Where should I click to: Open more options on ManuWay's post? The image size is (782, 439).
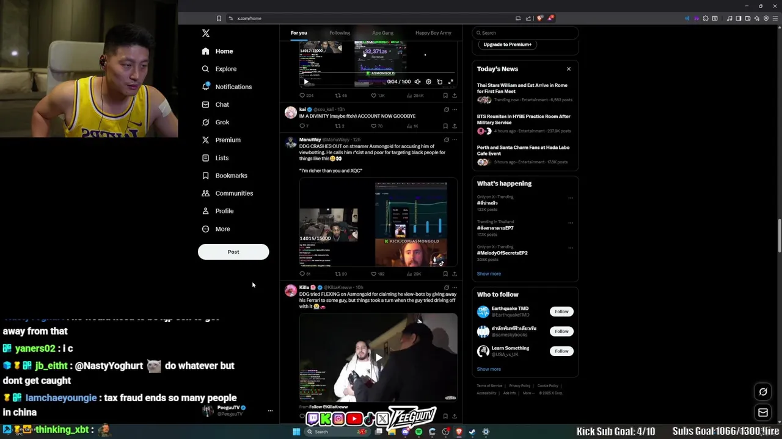(454, 140)
